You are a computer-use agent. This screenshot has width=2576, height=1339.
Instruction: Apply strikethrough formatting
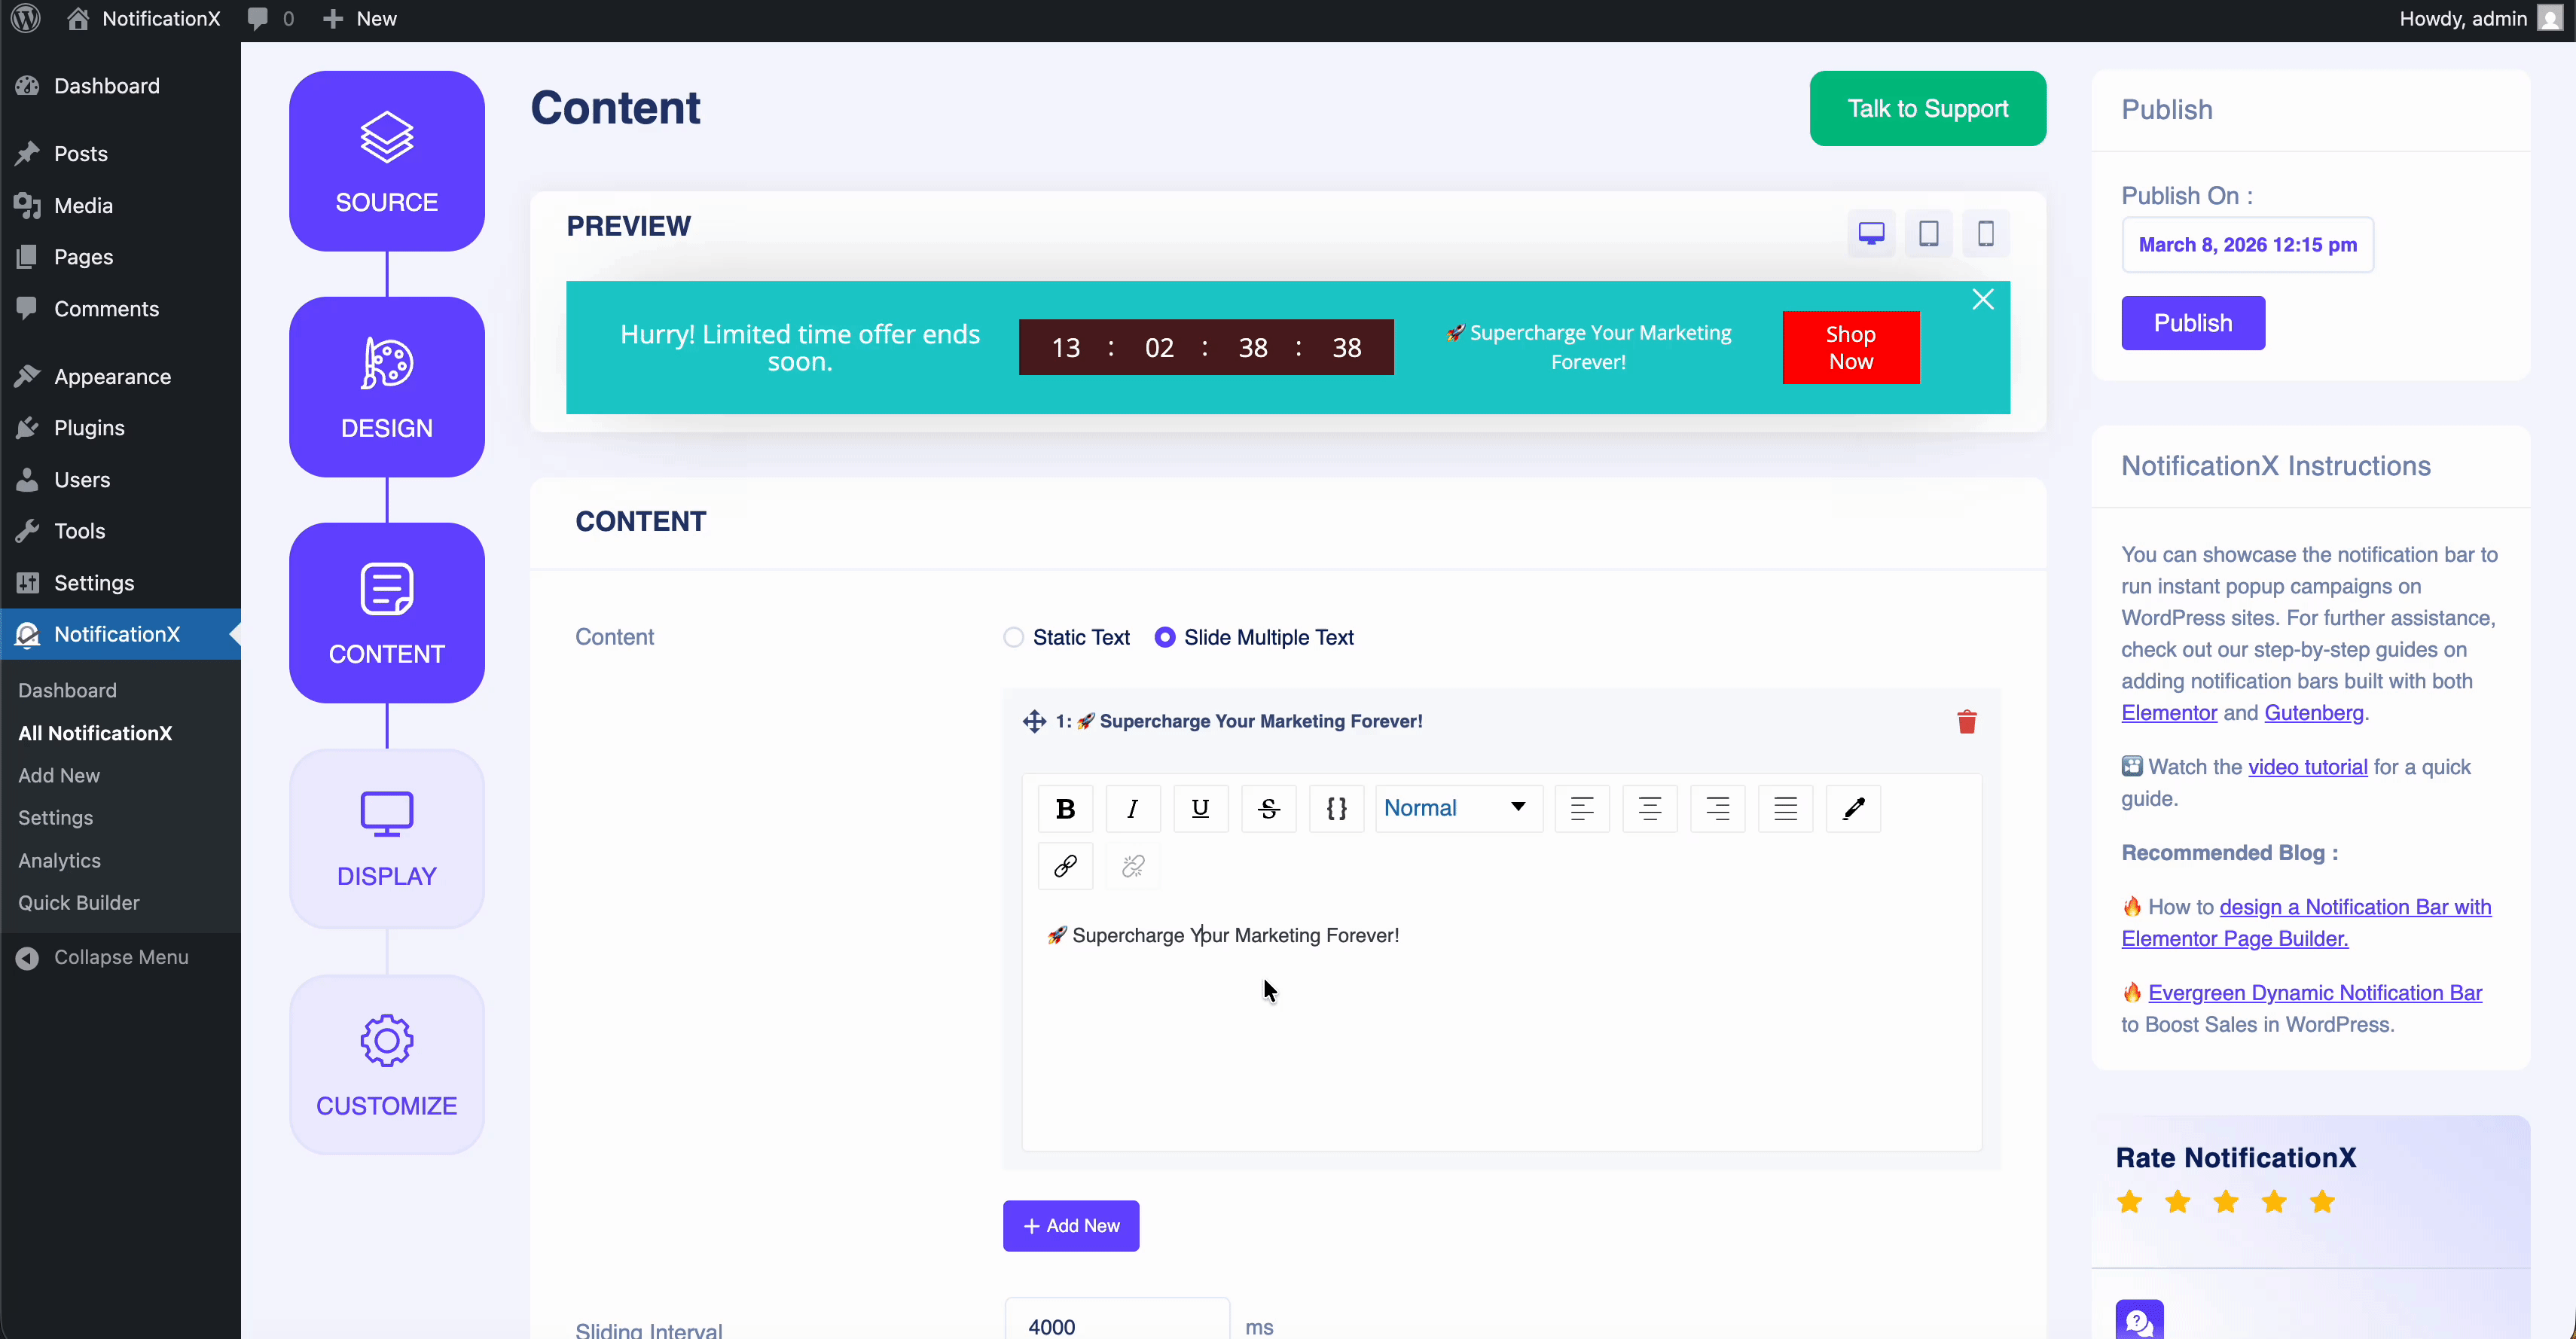click(1267, 808)
